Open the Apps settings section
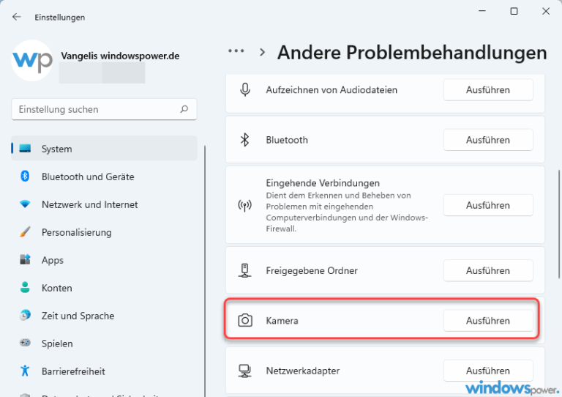 (x=53, y=260)
